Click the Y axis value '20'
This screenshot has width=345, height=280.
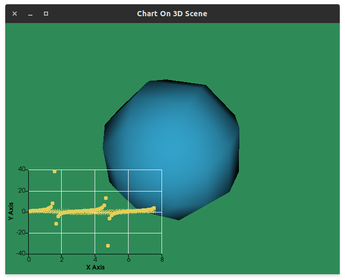point(22,191)
